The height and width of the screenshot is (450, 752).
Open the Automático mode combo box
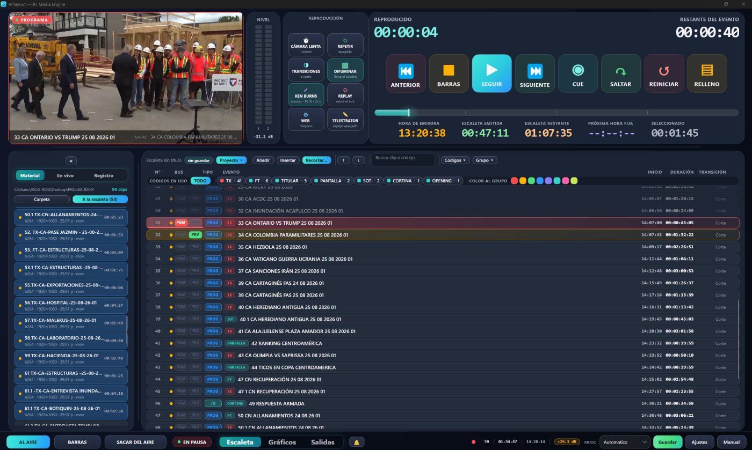pos(625,442)
